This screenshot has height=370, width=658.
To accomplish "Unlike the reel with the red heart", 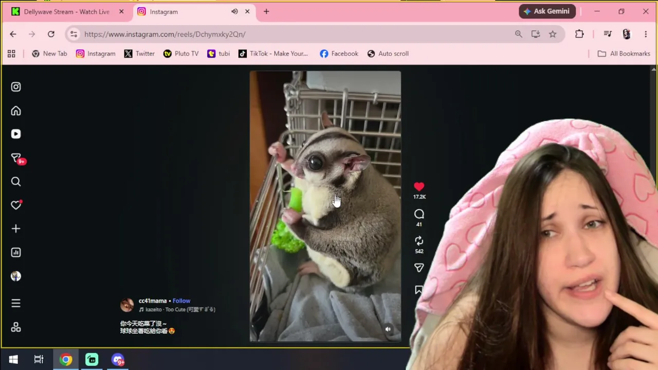I will click(419, 187).
